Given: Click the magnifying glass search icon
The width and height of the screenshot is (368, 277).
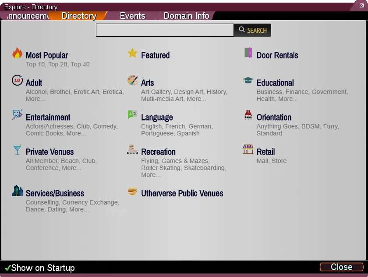Looking at the screenshot, I should coord(241,30).
